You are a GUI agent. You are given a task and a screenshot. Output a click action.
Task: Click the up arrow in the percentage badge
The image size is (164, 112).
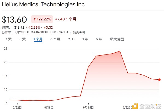pos(35,20)
